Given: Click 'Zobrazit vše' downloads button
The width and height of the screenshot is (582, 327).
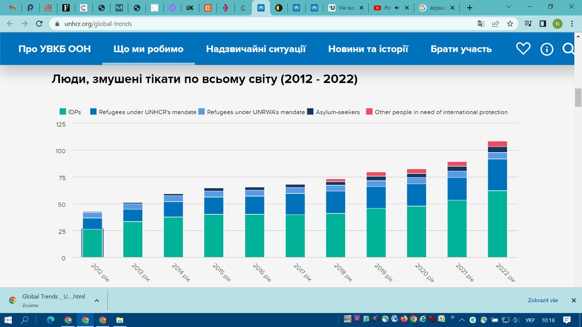Looking at the screenshot, I should (x=543, y=300).
